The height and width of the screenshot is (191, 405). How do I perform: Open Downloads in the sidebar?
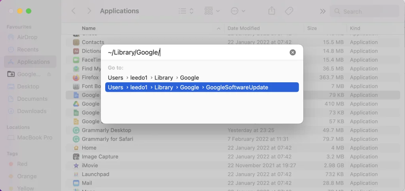30,111
